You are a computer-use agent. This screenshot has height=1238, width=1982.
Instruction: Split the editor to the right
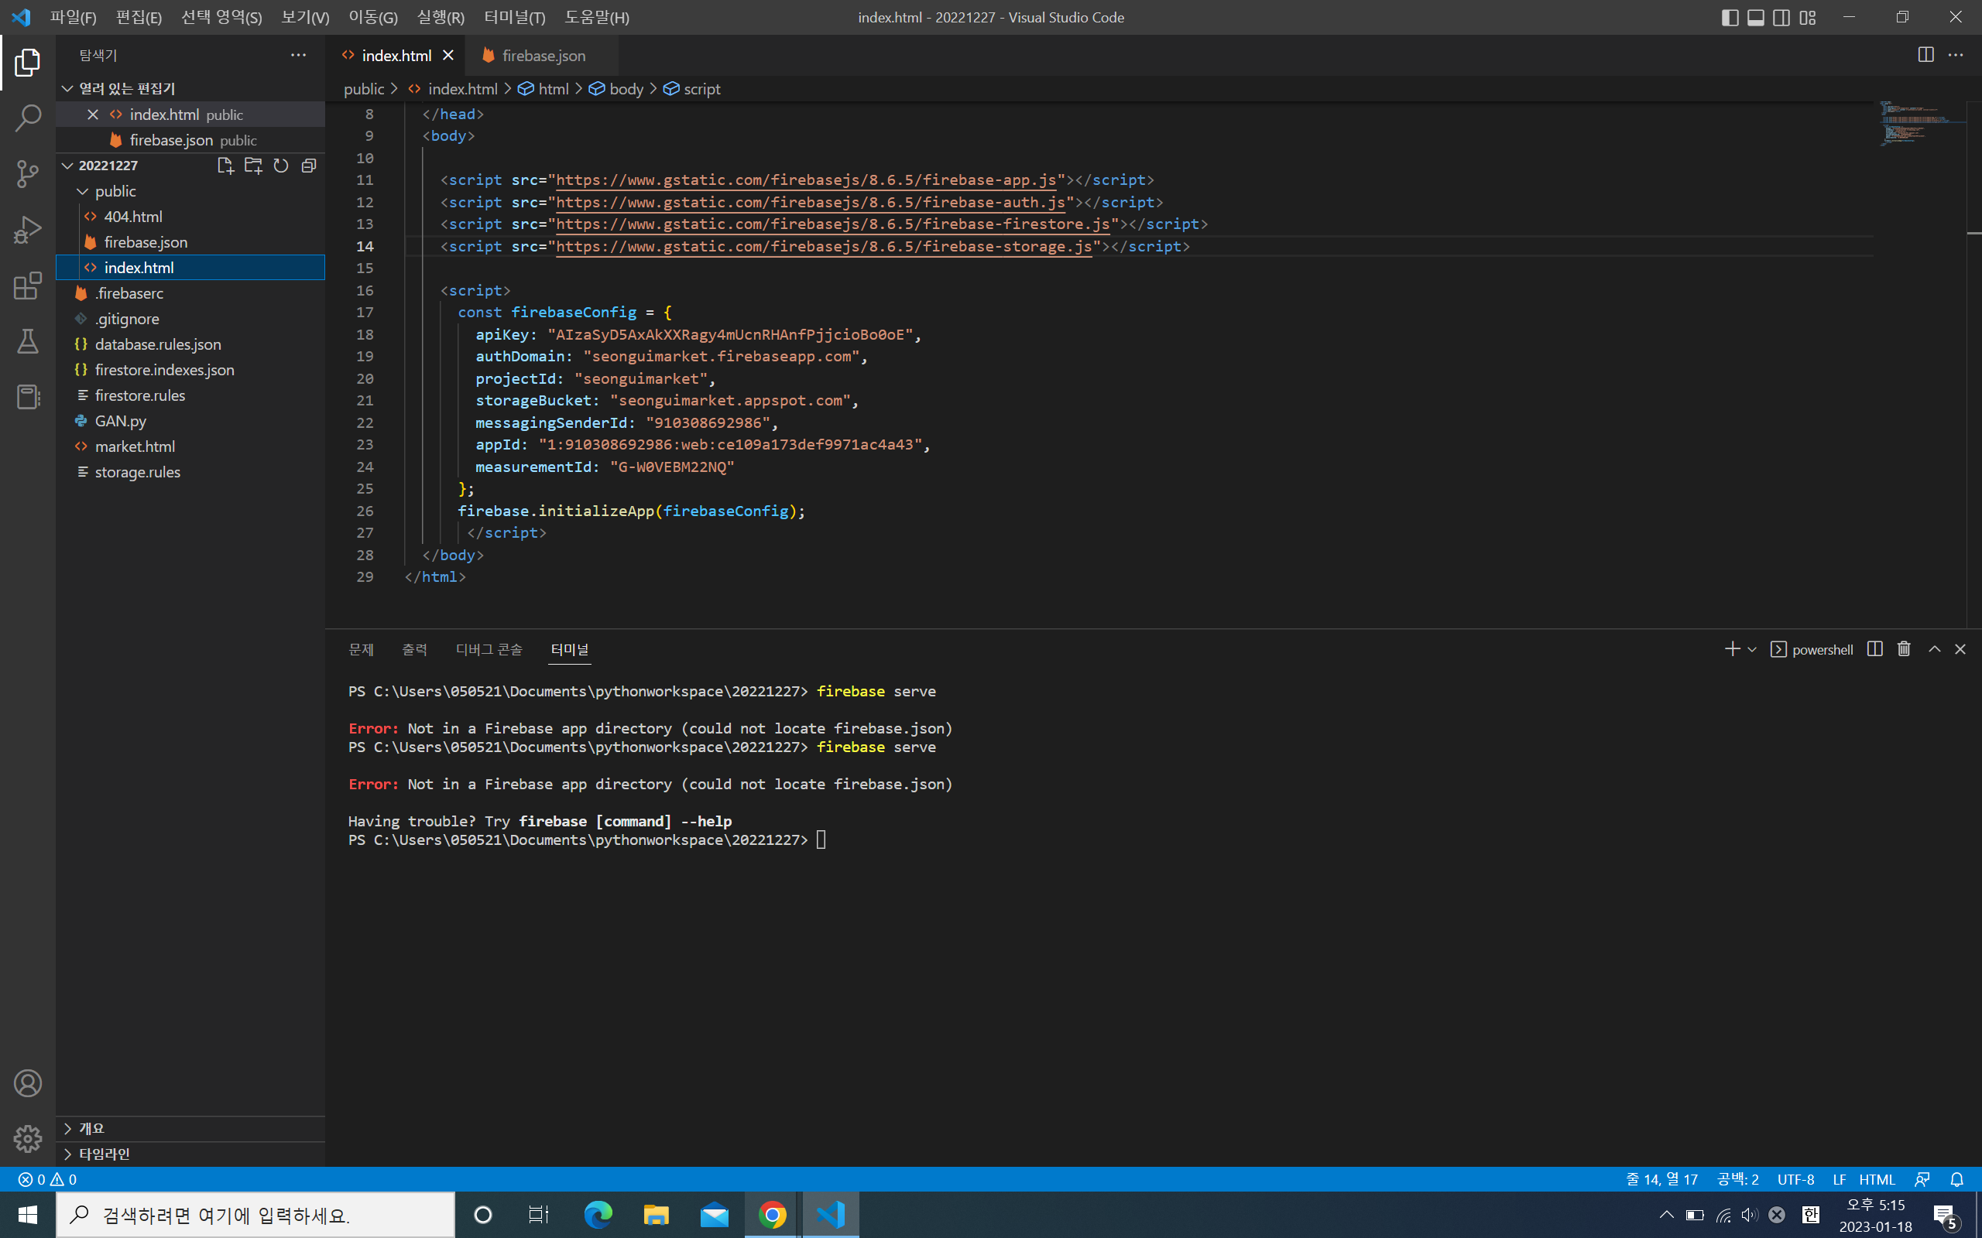click(1925, 55)
